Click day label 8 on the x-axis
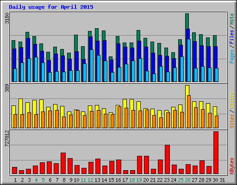The width and height of the screenshot is (237, 185). [64, 180]
